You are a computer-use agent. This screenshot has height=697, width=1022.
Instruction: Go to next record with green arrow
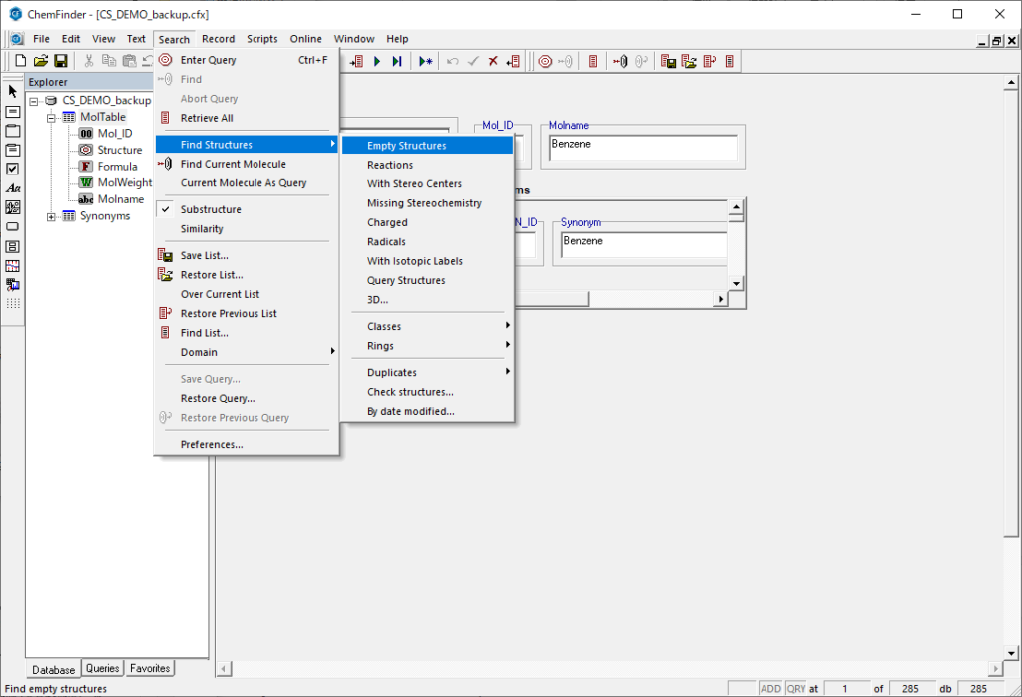[x=377, y=61]
